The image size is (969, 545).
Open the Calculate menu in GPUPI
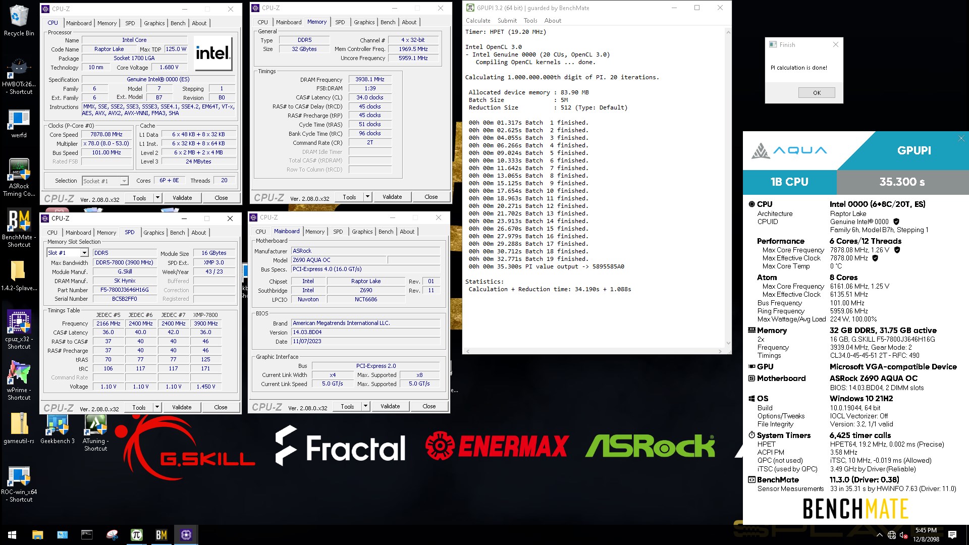477,21
